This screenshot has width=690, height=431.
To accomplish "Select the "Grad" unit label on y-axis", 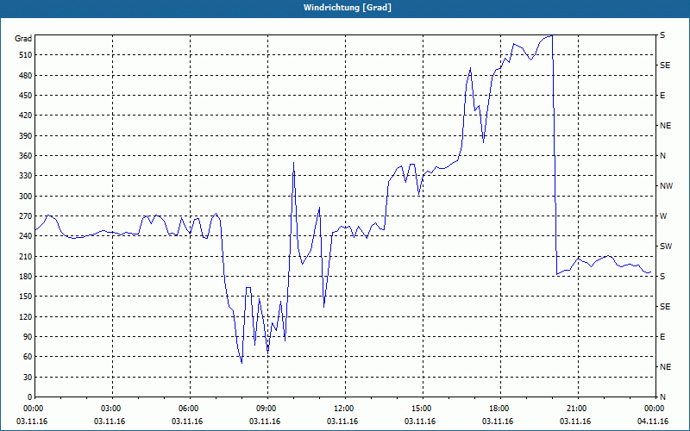I will (x=23, y=39).
